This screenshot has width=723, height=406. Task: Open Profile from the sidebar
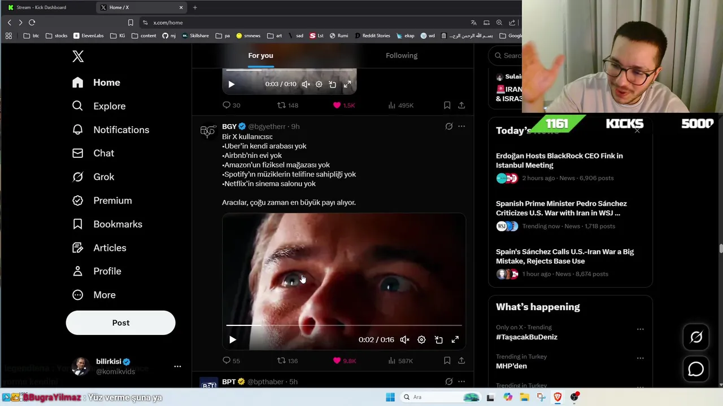point(97,271)
